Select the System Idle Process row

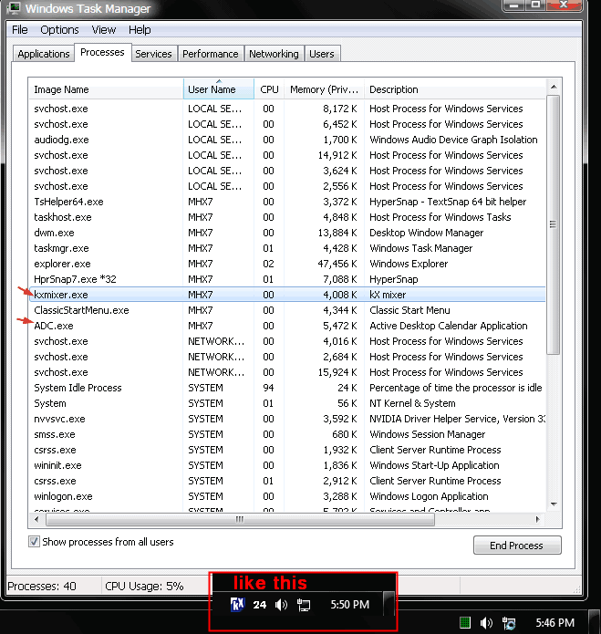click(287, 388)
